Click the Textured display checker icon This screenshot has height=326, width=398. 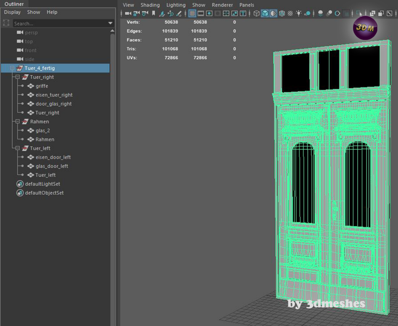coord(290,13)
